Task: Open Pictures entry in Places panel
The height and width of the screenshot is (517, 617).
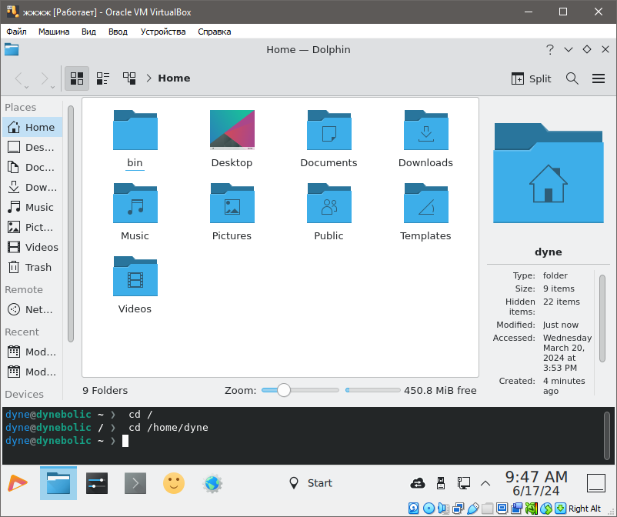Action: click(x=32, y=228)
